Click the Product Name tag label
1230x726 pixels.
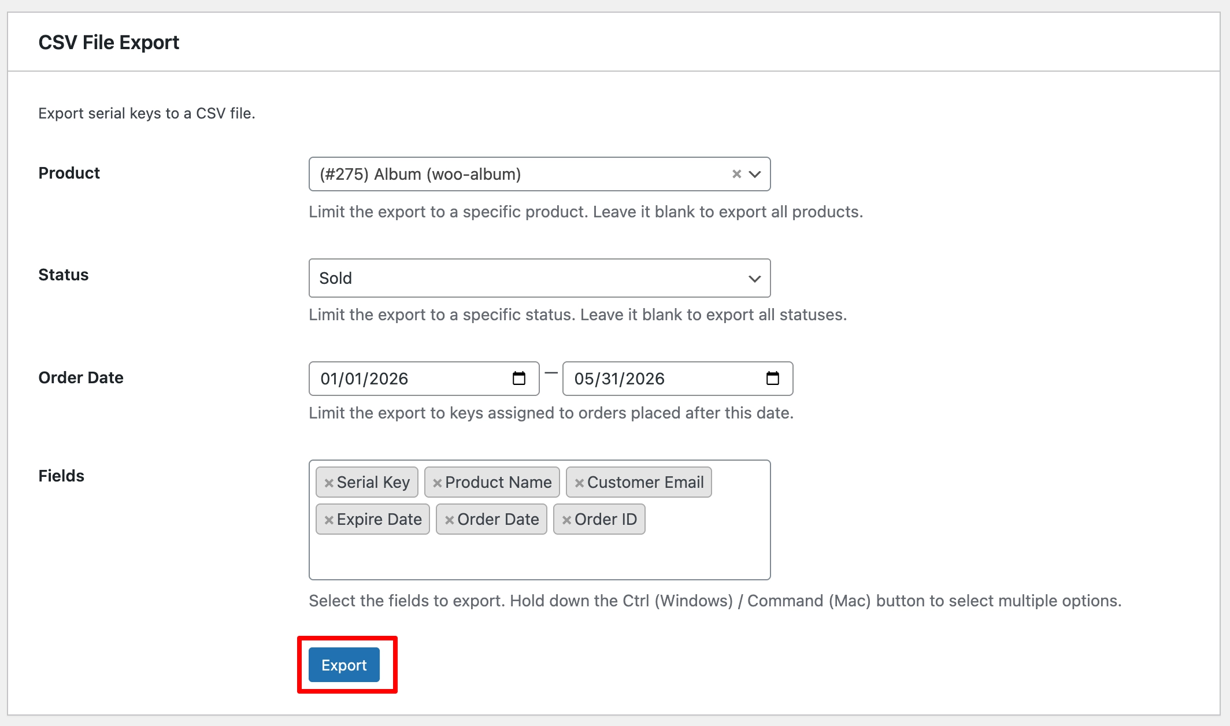pos(498,482)
